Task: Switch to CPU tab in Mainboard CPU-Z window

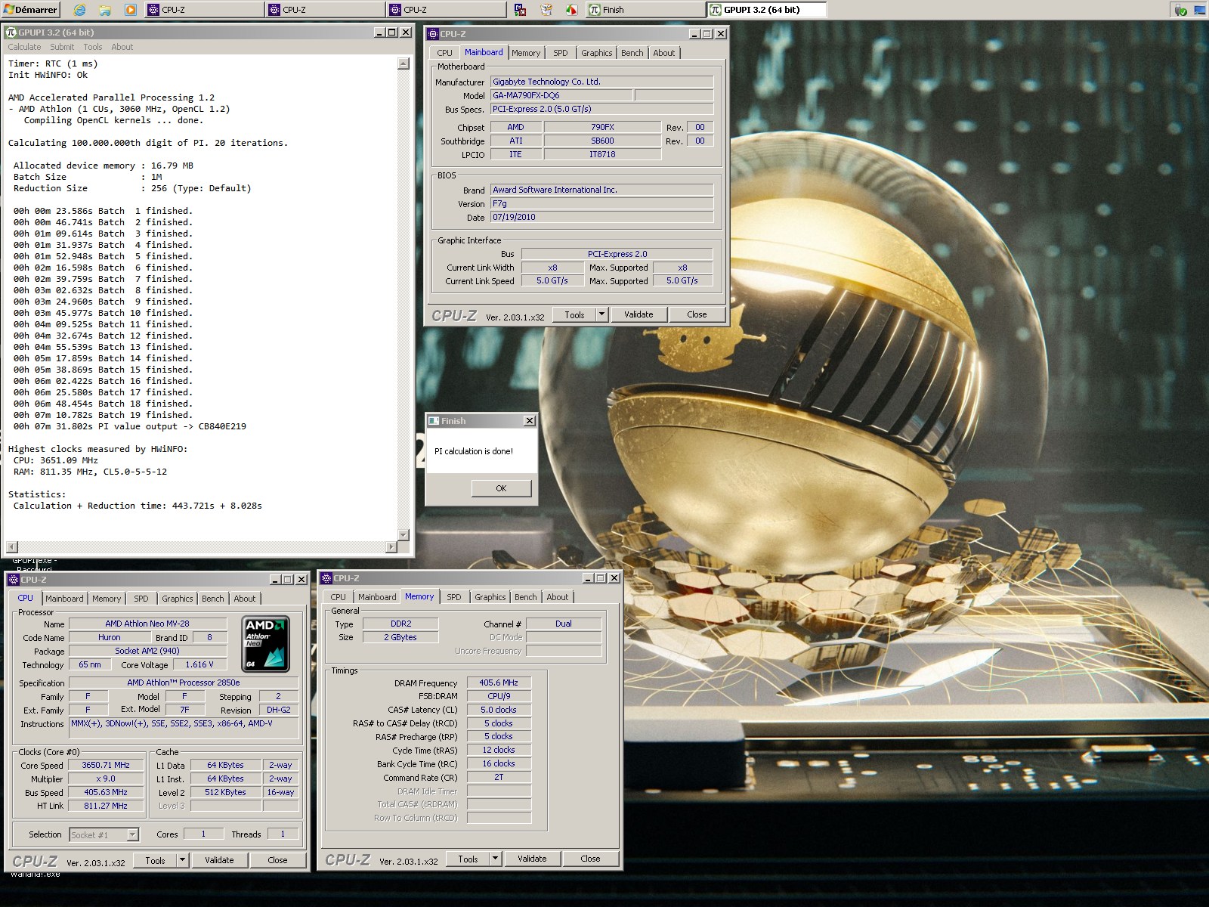Action: tap(445, 53)
